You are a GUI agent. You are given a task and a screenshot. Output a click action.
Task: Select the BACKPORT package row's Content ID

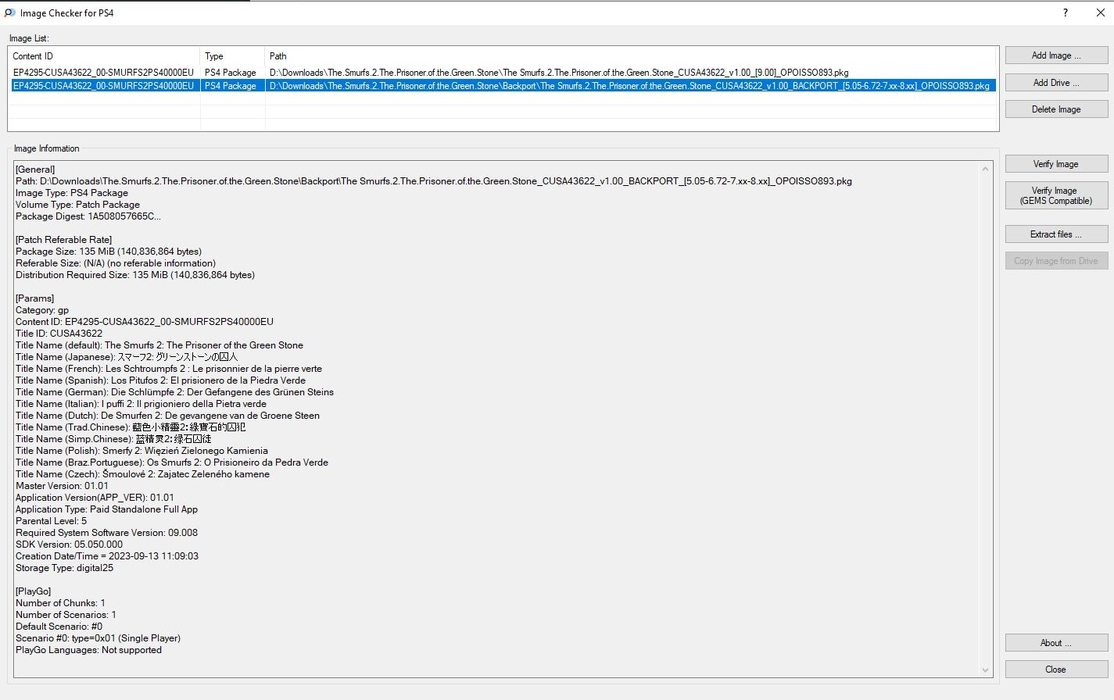point(103,86)
